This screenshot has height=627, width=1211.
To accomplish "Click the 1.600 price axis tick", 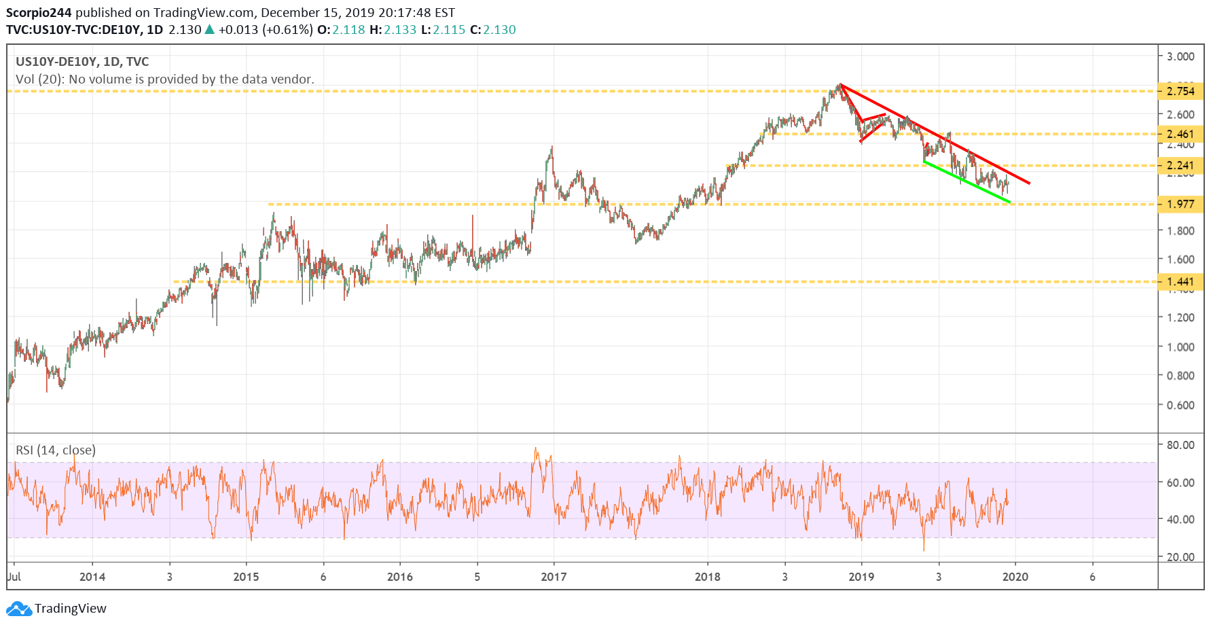I will [1180, 259].
